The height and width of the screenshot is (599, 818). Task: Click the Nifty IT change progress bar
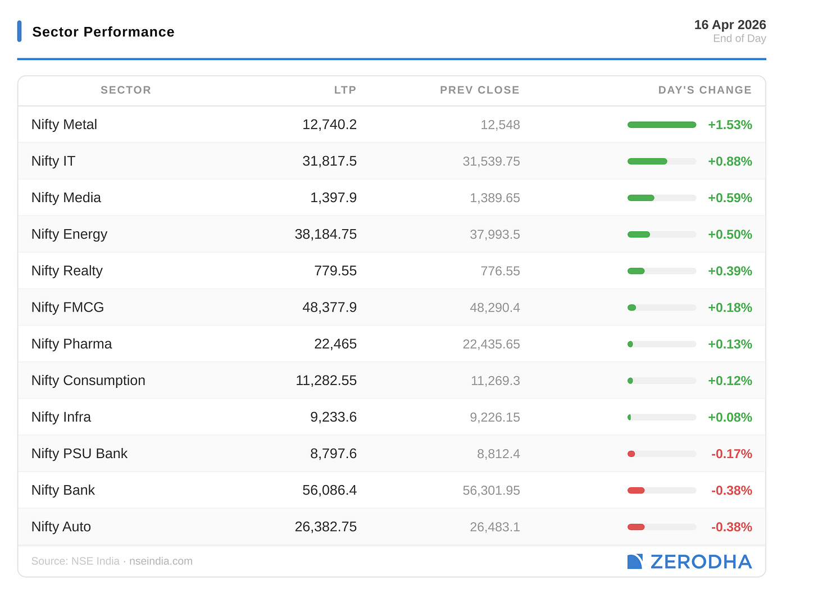coord(662,161)
